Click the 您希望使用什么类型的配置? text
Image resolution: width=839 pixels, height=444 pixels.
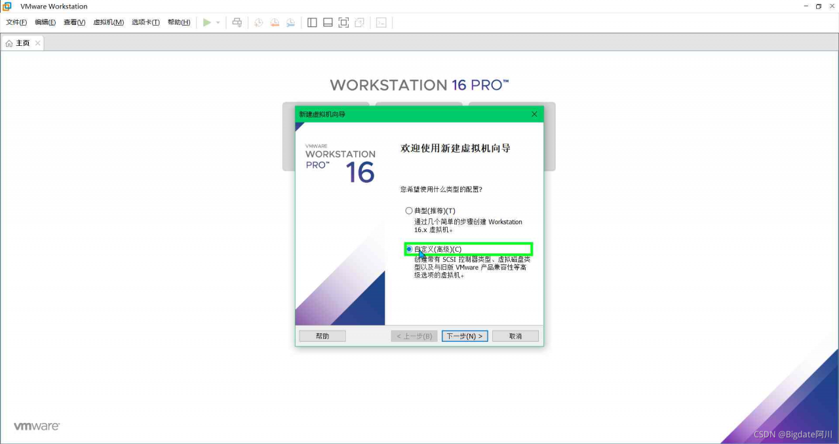point(441,190)
